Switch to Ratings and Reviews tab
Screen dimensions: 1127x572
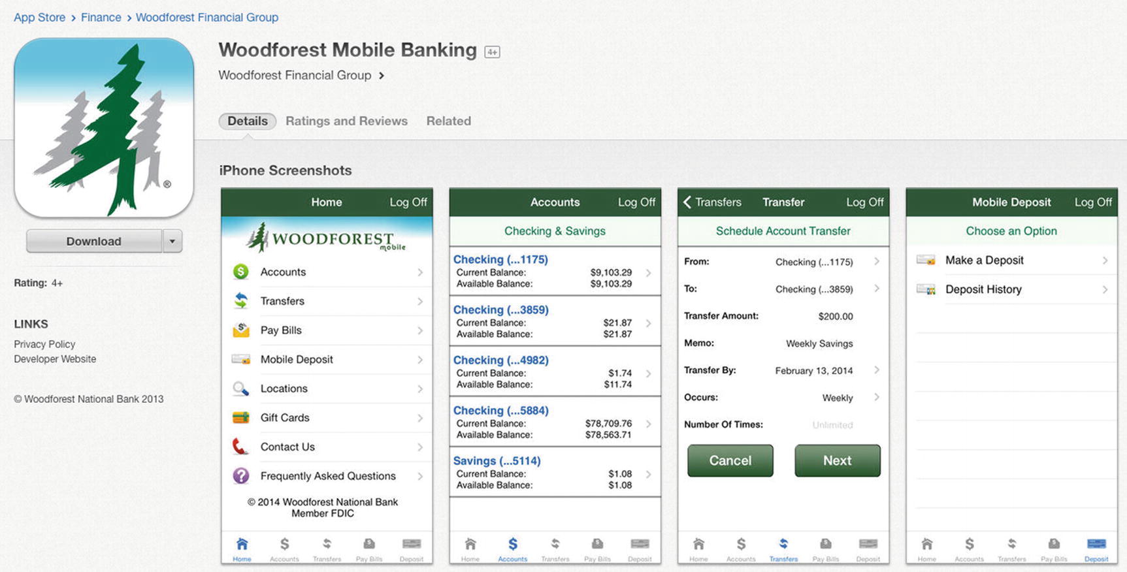pyautogui.click(x=346, y=121)
